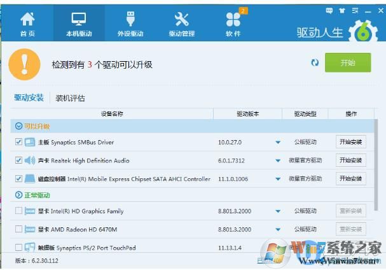Select the version text 6.0.1.7312
This screenshot has width=386, height=270.
tap(231, 160)
